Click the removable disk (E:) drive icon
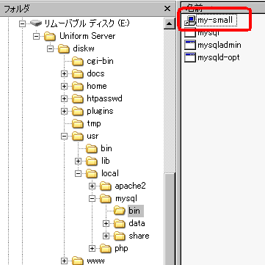The image size is (265, 265). [x=36, y=23]
